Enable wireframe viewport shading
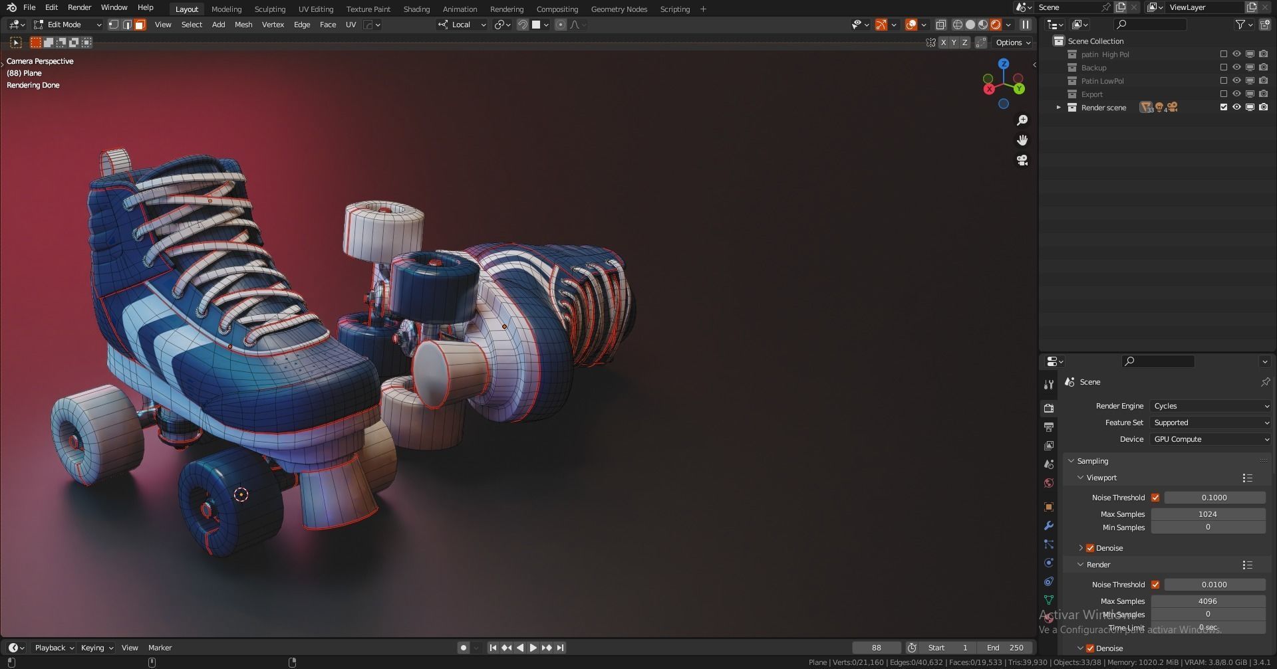Screen dimensions: 1277x669 958,25
